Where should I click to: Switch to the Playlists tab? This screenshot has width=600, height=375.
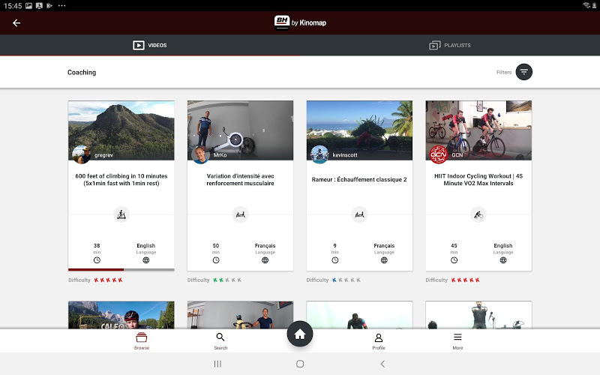click(450, 45)
